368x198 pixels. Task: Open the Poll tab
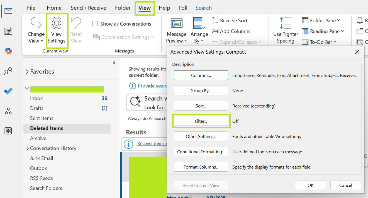[x=183, y=8]
